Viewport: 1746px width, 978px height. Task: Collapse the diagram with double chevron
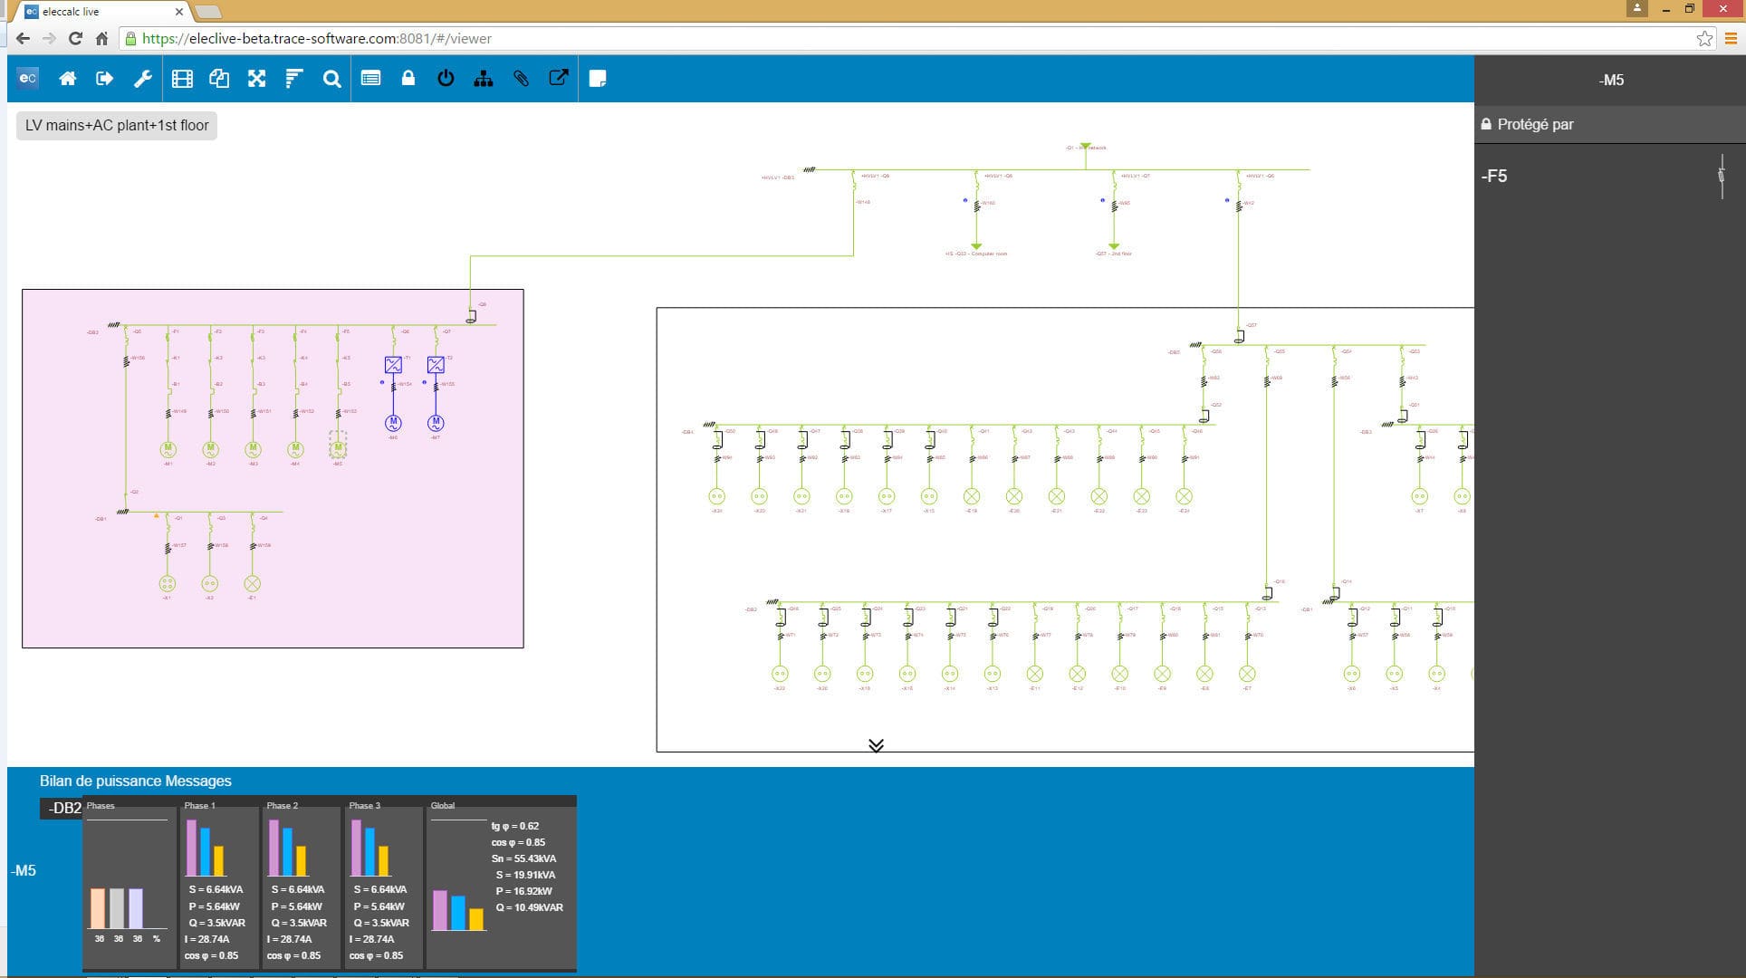876,745
